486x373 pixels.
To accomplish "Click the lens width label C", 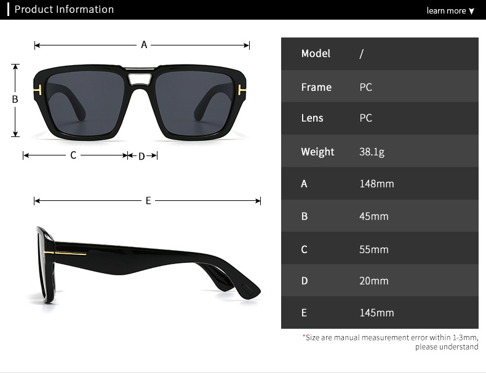I will click(73, 155).
